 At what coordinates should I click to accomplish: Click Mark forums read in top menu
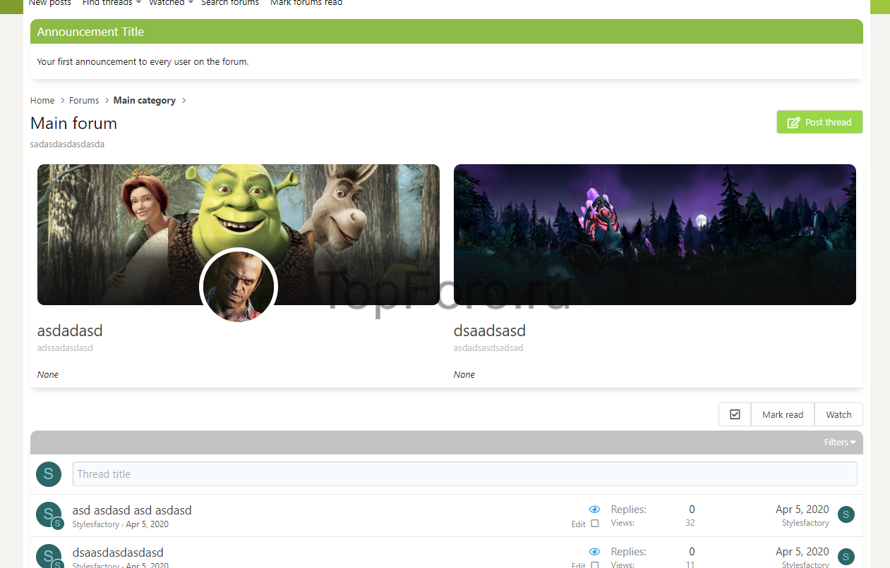[x=306, y=3]
